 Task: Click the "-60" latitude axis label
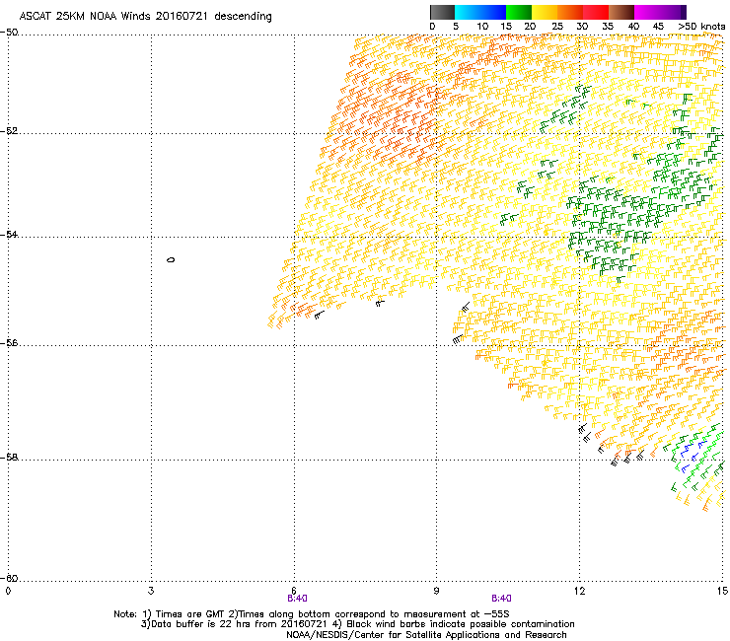tap(10, 578)
